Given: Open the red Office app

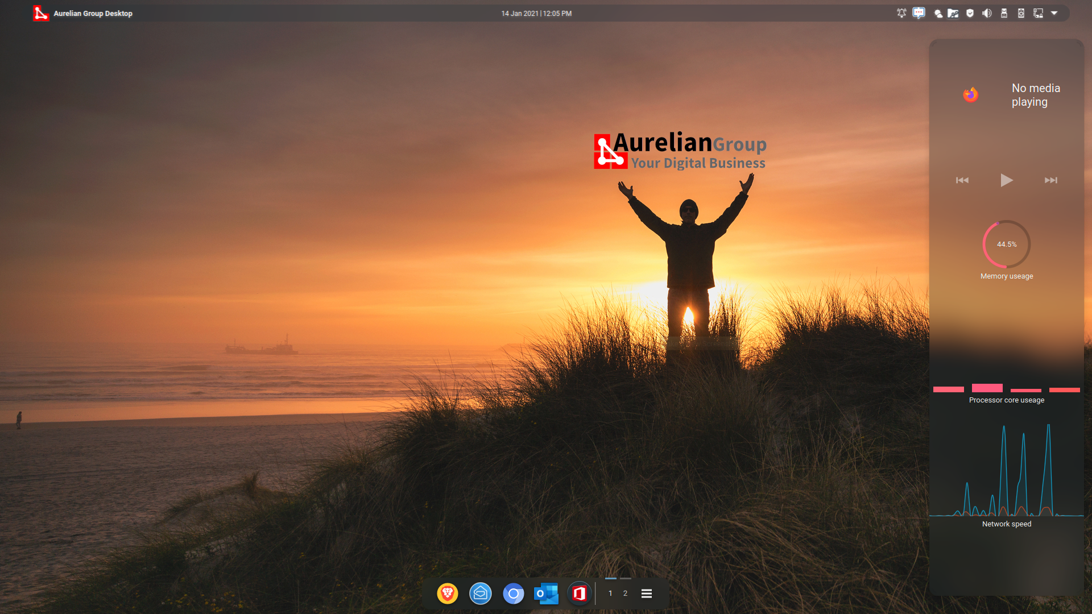Looking at the screenshot, I should [579, 594].
